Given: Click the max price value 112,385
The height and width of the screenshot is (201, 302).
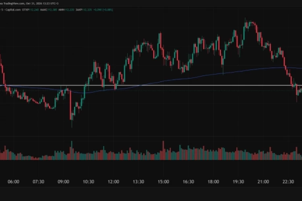Looking at the screenshot, I should (52, 10).
